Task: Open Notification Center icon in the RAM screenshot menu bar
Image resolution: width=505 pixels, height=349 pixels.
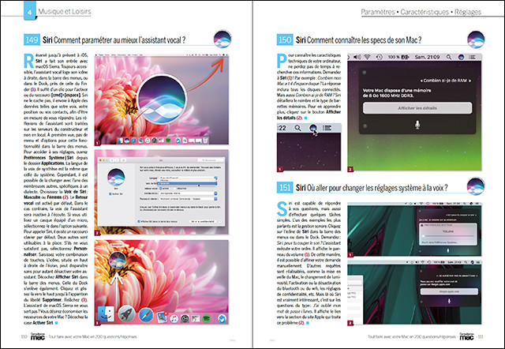Action: (x=473, y=58)
